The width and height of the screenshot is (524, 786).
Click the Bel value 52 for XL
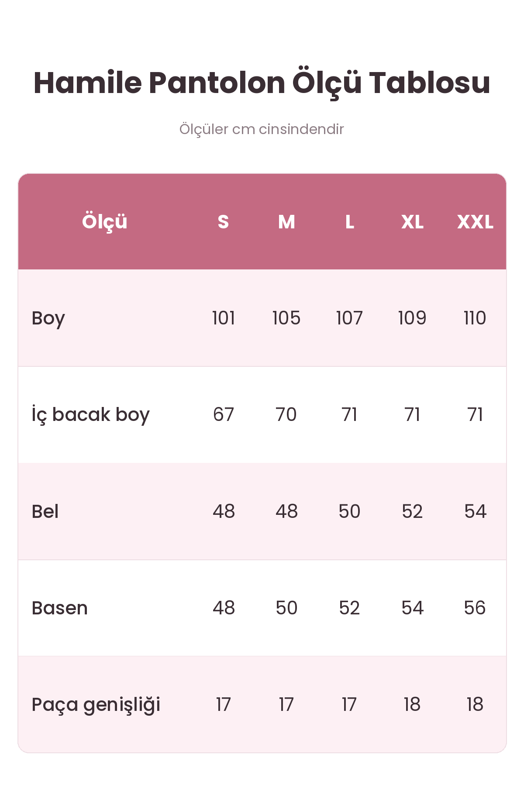(412, 511)
